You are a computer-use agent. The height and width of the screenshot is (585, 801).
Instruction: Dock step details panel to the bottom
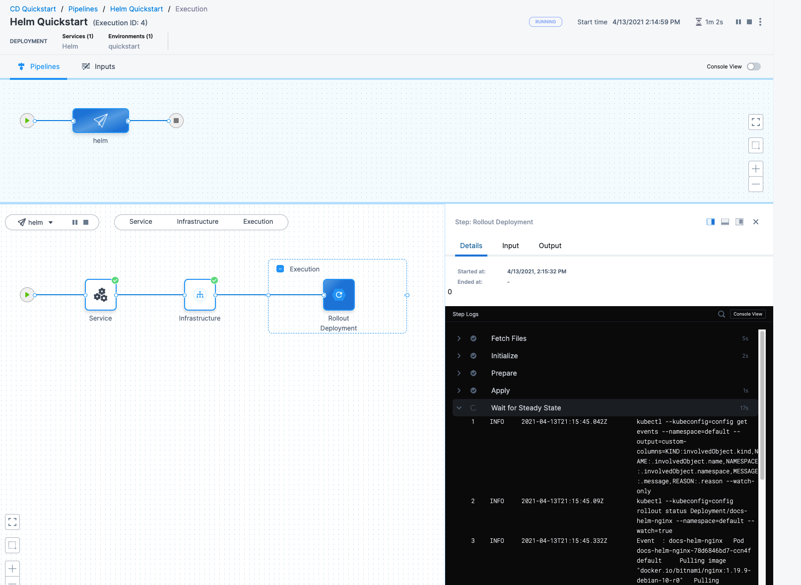(x=725, y=222)
